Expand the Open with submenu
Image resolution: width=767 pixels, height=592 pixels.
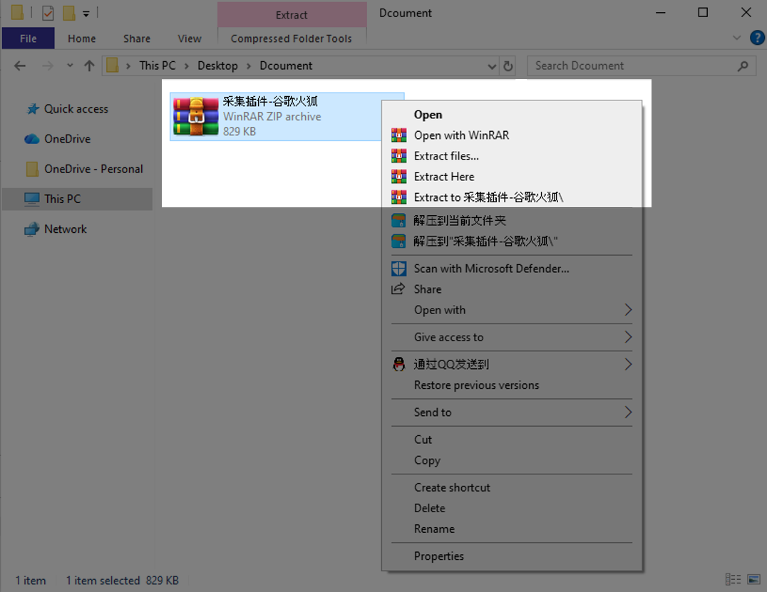tap(627, 310)
